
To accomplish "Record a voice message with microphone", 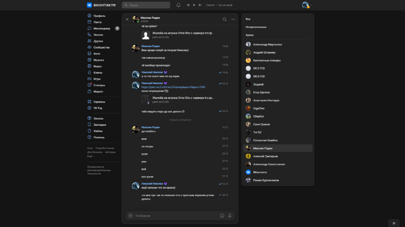I will (x=230, y=216).
